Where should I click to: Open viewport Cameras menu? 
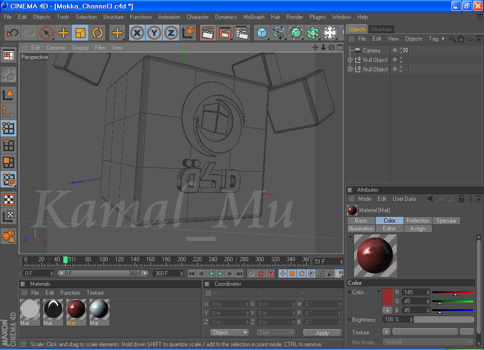(56, 48)
